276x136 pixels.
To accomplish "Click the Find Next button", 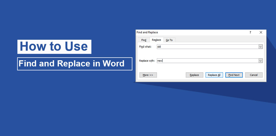I will coord(234,75).
